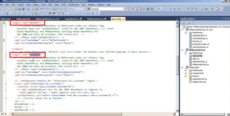Viewport: 230px width, 116px height.
Task: Collapse the region name="Customer" outline node
Action: [6, 55]
